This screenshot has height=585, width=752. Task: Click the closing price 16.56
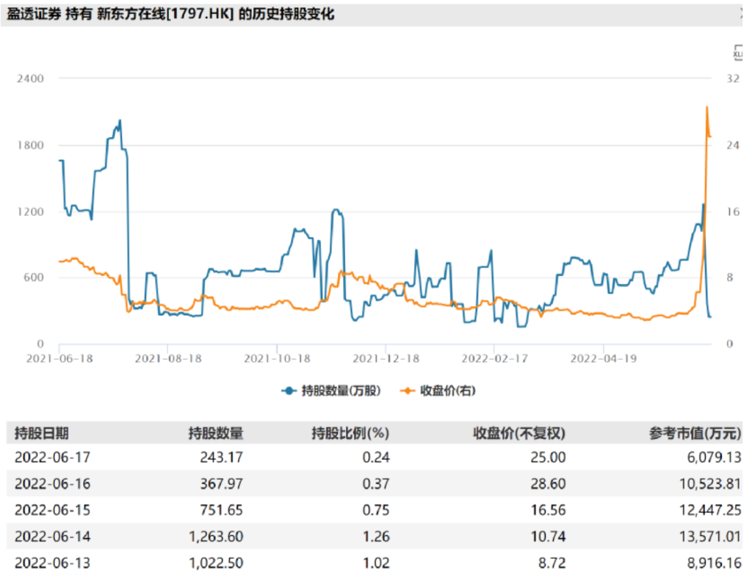(548, 509)
